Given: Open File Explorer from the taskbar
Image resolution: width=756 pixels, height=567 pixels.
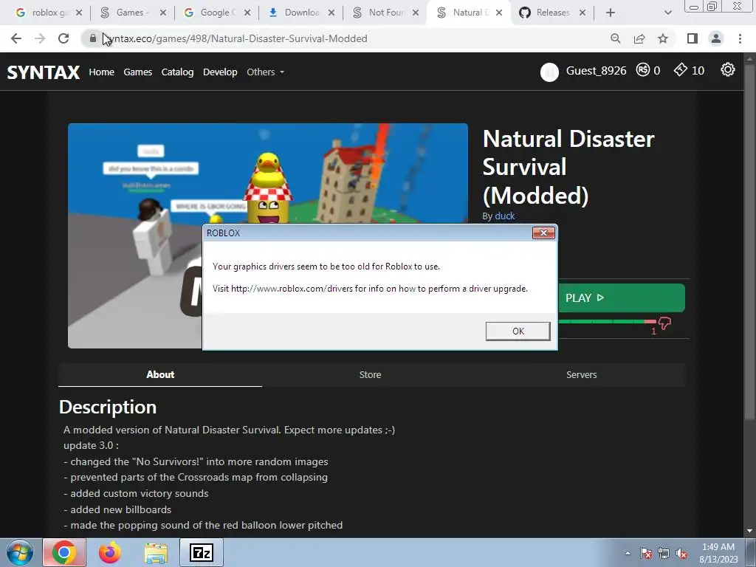Looking at the screenshot, I should coord(156,552).
